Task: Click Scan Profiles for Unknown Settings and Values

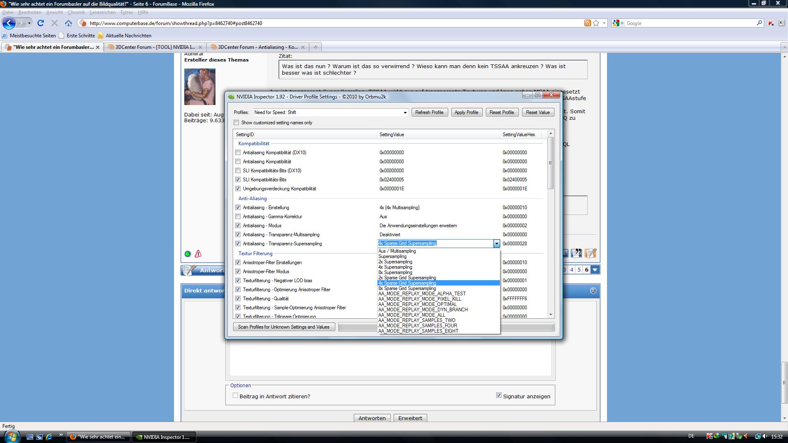Action: click(284, 327)
